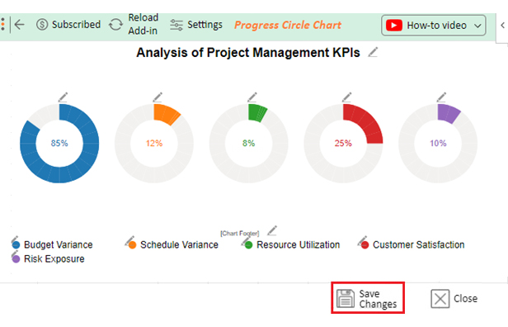This screenshot has height=327, width=508.
Task: Click the '[Chart Footer]' placeholder text
Action: (x=240, y=233)
